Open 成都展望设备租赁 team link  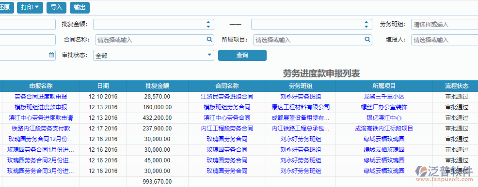[x=301, y=118]
